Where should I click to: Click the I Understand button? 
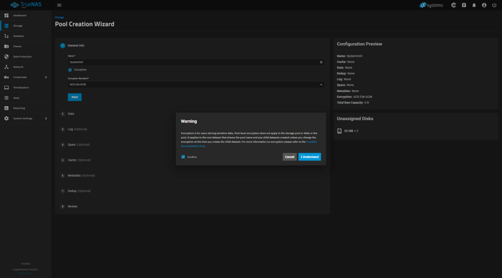pos(310,157)
